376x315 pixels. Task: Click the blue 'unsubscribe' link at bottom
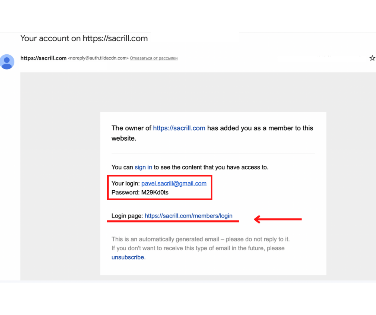pyautogui.click(x=128, y=257)
